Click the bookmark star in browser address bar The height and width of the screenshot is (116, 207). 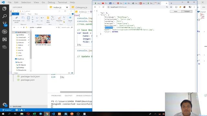[171, 7]
